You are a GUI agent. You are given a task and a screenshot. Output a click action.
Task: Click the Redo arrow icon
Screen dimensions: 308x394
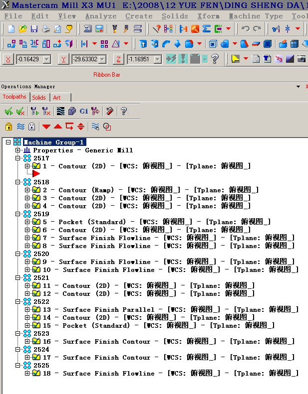point(257,29)
